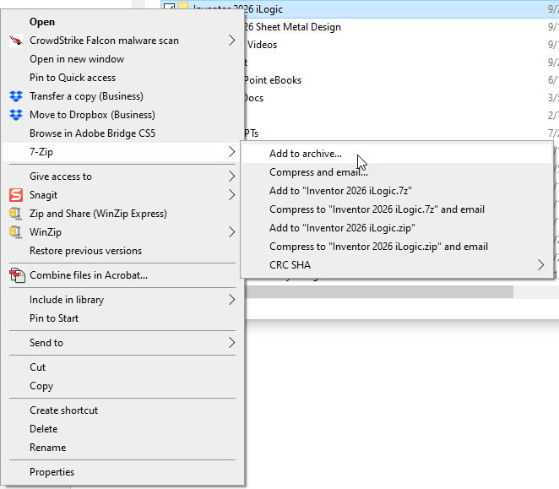The height and width of the screenshot is (489, 559).
Task: Select the folder row ending in Point eBooks
Action: [x=401, y=80]
